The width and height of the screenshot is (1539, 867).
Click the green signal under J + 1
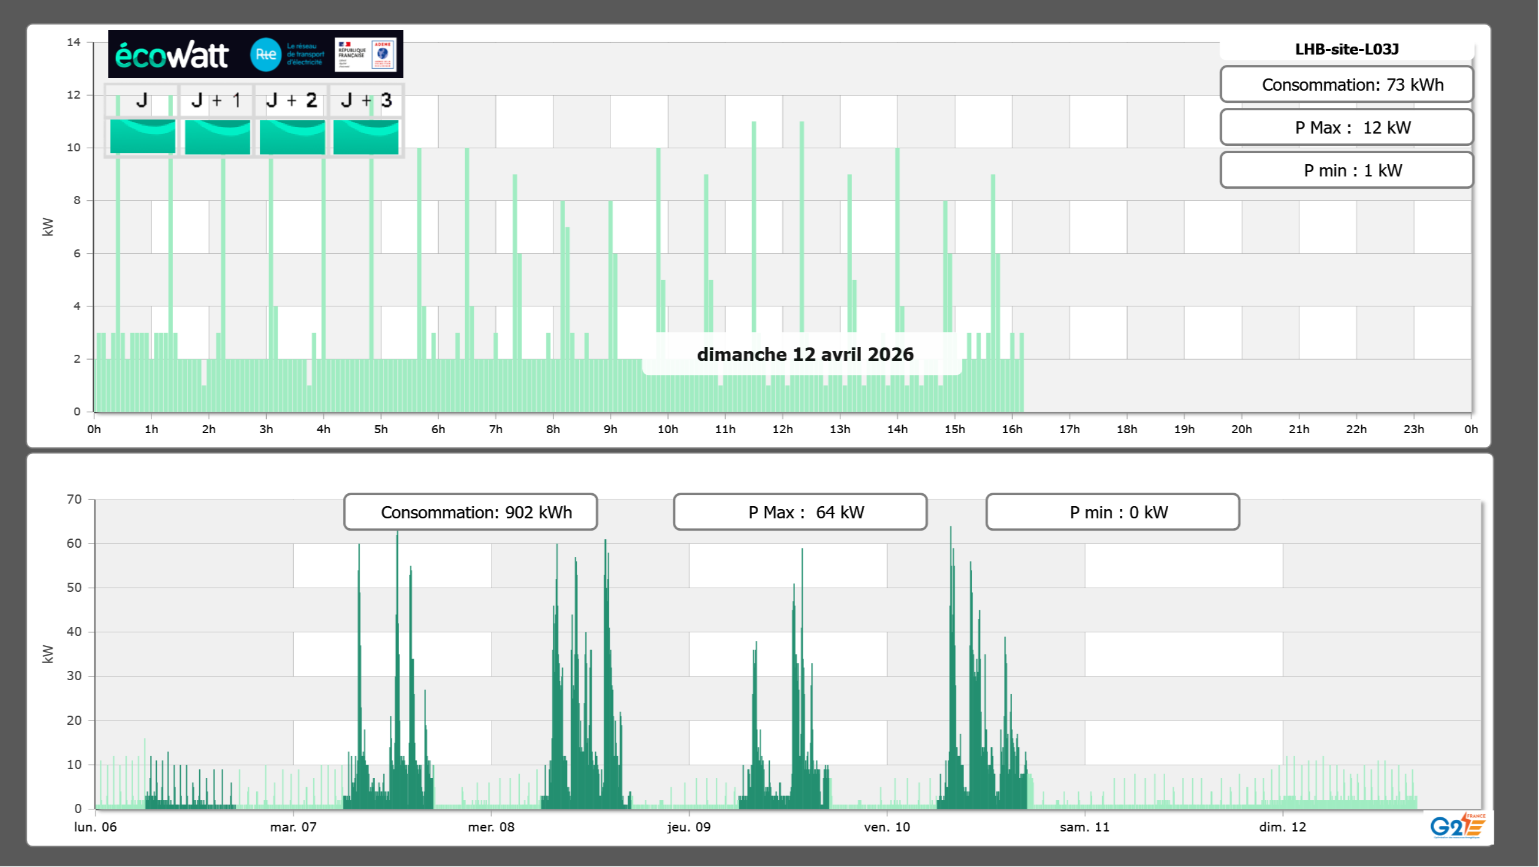pos(217,137)
